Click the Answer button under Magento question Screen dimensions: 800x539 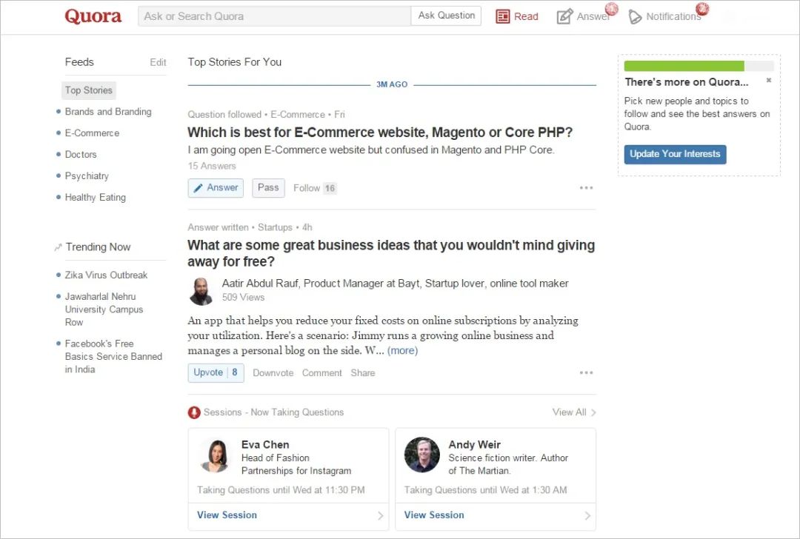click(x=216, y=187)
